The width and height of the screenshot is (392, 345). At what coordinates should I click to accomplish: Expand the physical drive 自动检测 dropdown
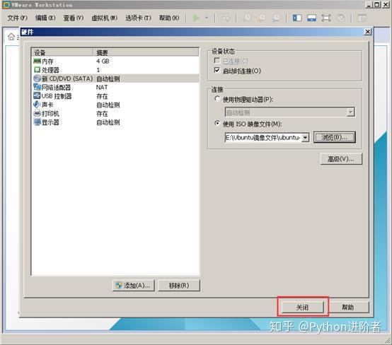pyautogui.click(x=350, y=112)
